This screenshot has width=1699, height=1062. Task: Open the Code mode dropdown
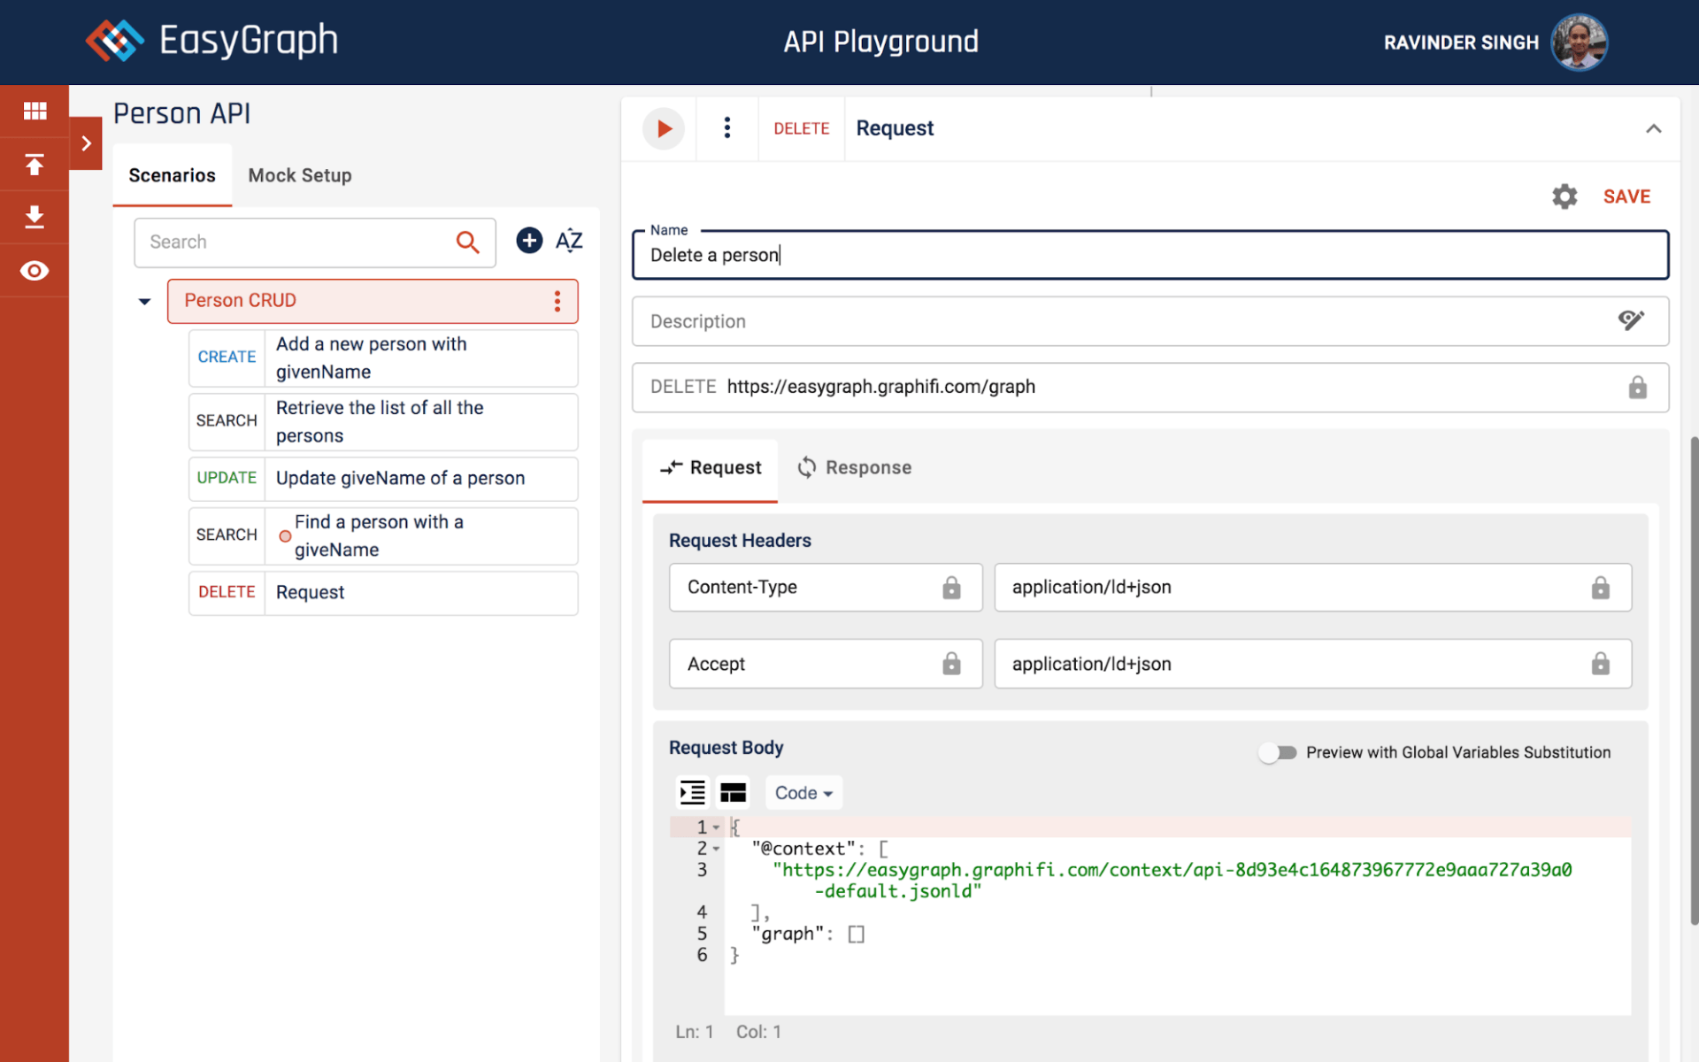pyautogui.click(x=803, y=793)
